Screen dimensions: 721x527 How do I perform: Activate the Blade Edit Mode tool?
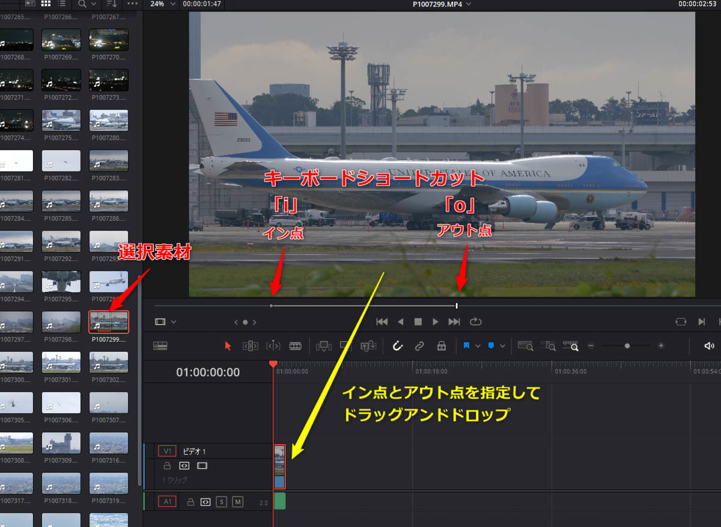(295, 346)
